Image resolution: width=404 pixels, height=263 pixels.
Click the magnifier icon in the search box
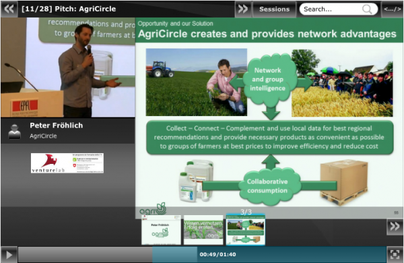pos(367,9)
